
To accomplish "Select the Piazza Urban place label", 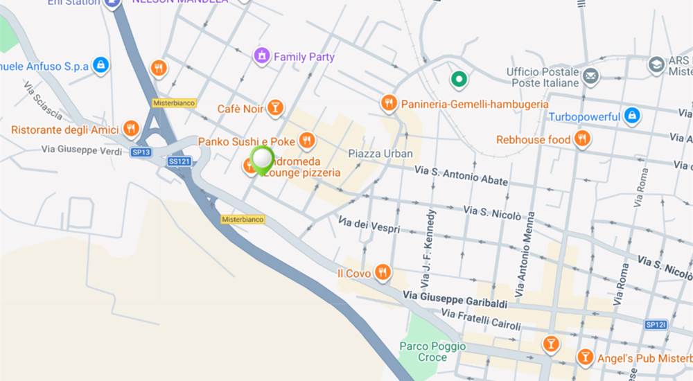I will click(380, 154).
